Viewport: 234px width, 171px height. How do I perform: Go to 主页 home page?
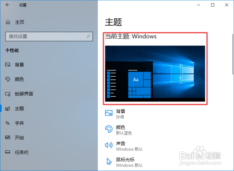pyautogui.click(x=20, y=22)
